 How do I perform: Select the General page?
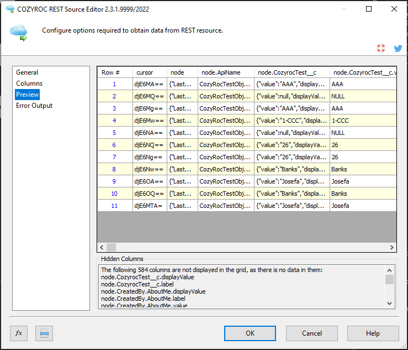click(27, 72)
